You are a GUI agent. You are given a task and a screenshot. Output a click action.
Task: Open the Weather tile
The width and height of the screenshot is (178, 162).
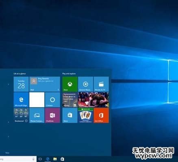21,115
